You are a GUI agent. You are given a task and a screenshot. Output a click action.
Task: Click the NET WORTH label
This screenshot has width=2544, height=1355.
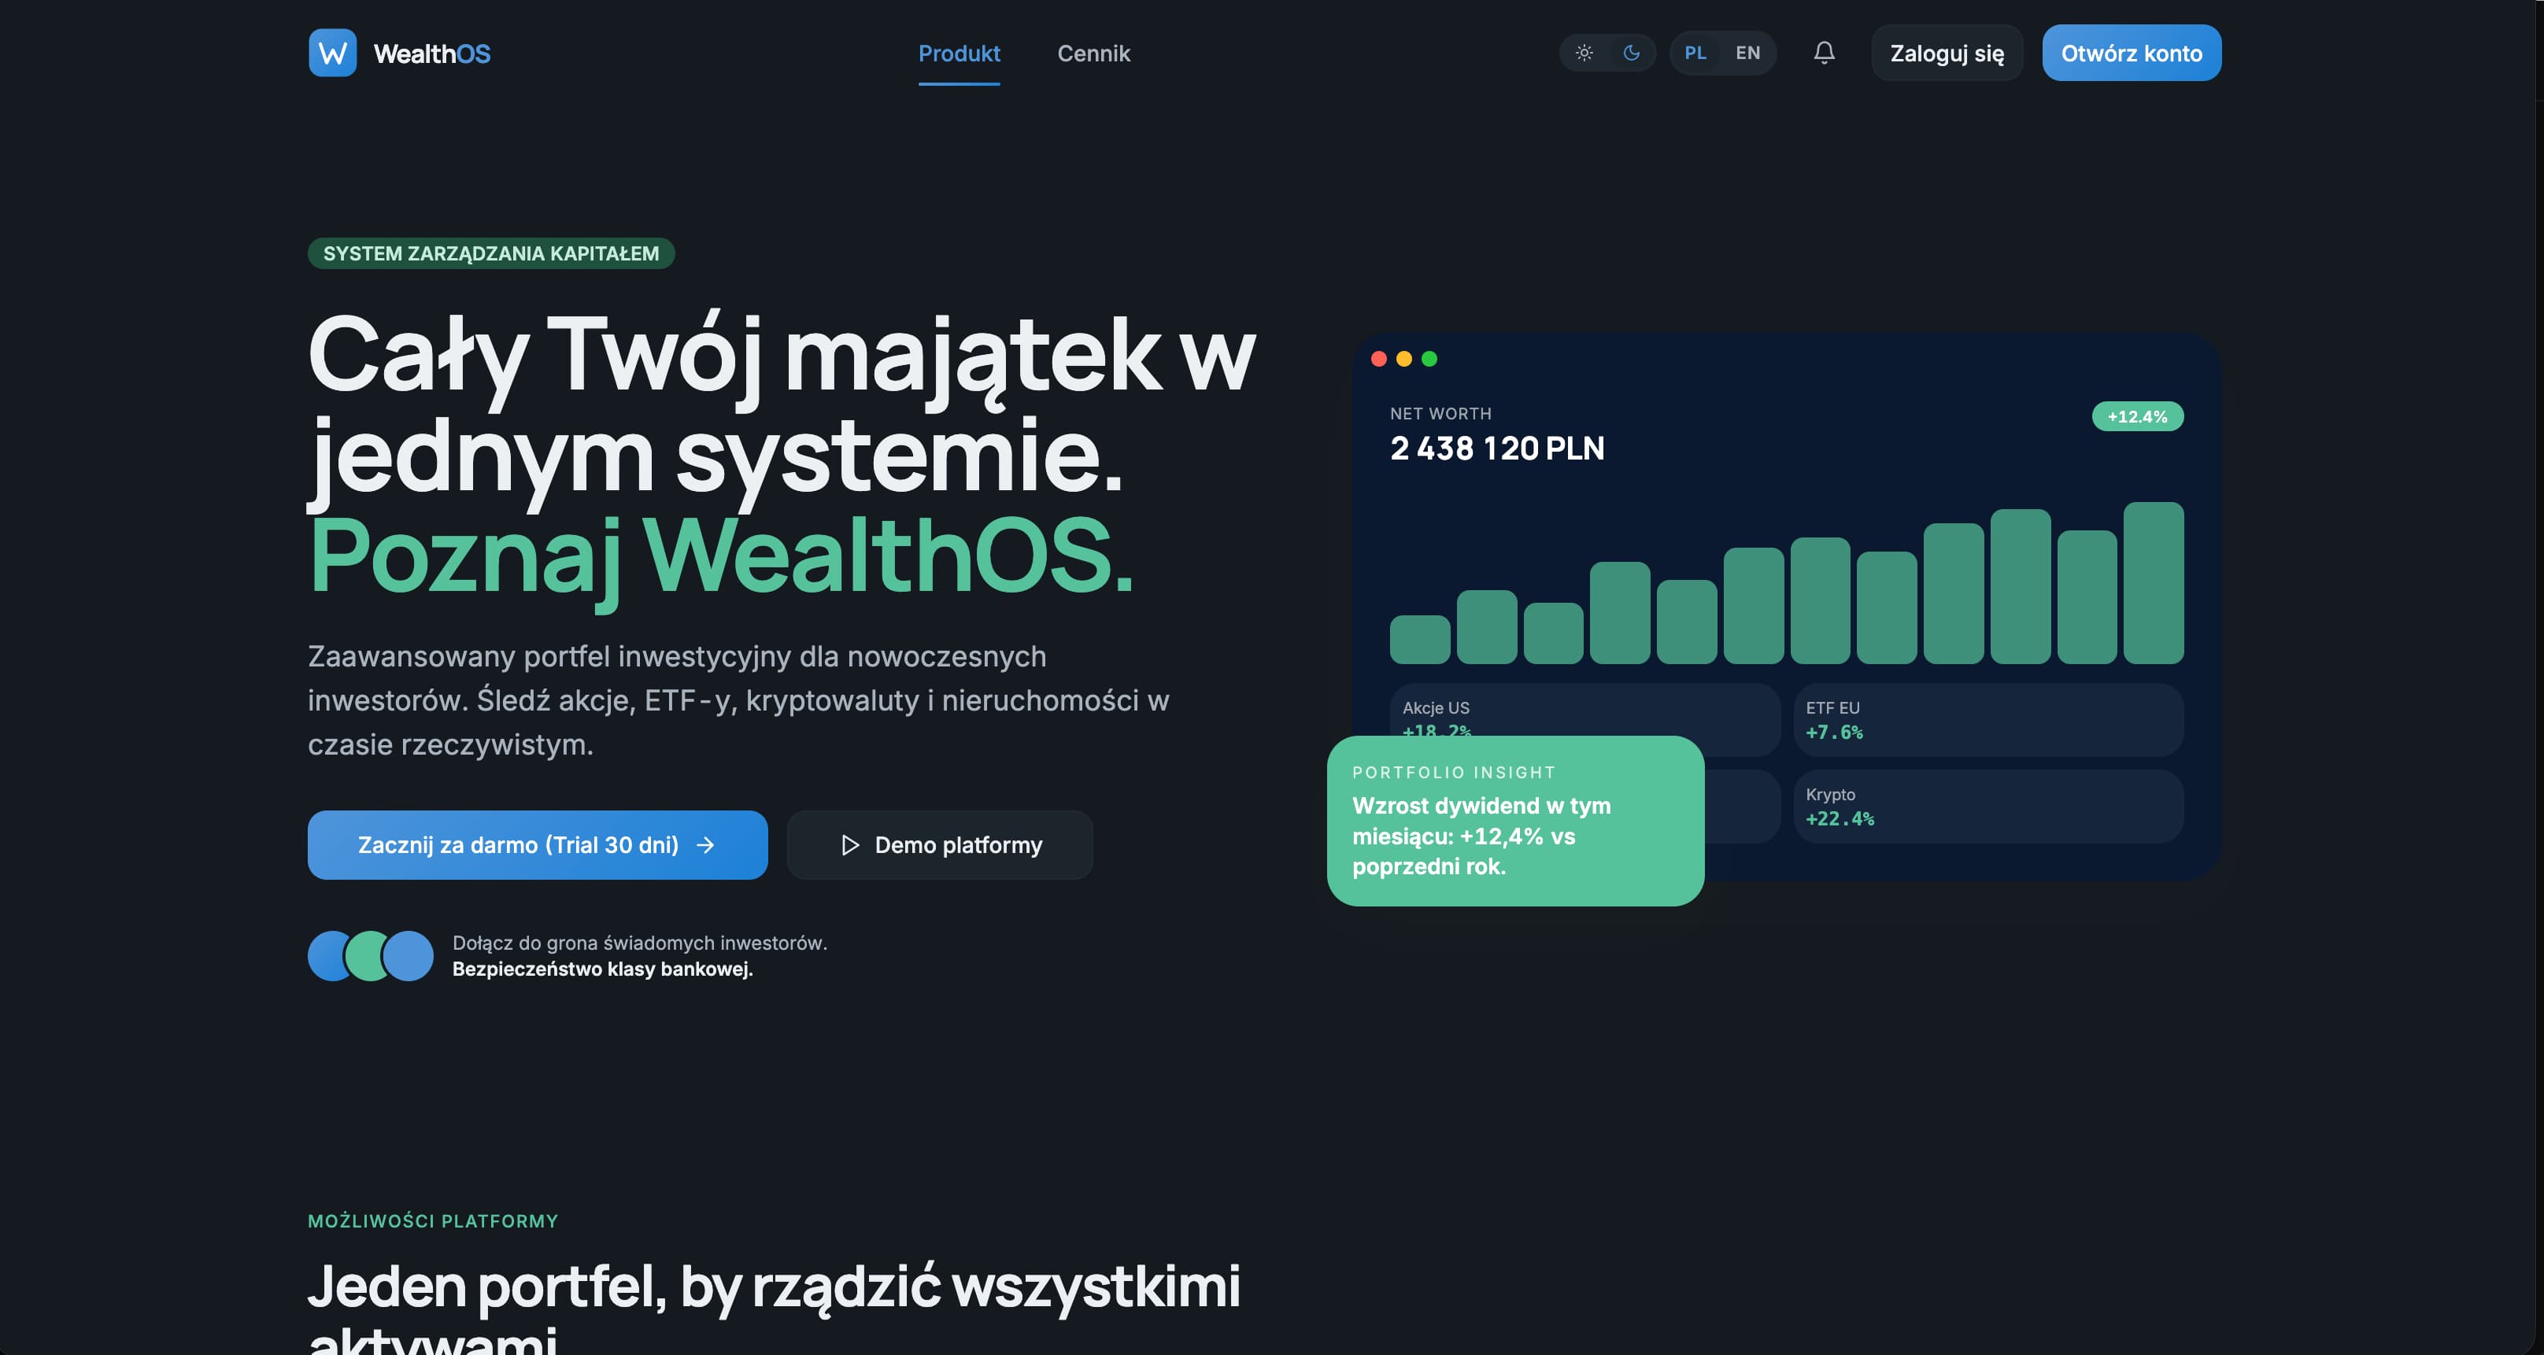[x=1440, y=414]
